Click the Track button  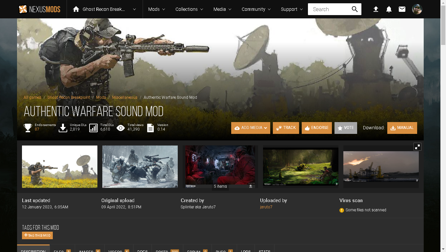286,128
